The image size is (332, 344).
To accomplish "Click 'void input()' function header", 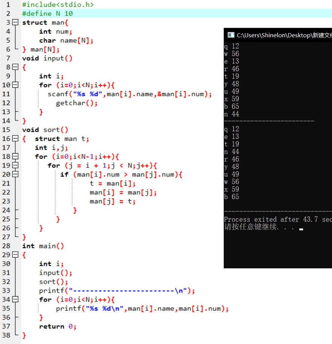I will click(x=47, y=58).
